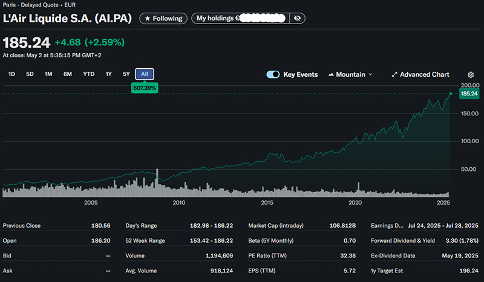Click the 607.39% performance badge

[145, 88]
